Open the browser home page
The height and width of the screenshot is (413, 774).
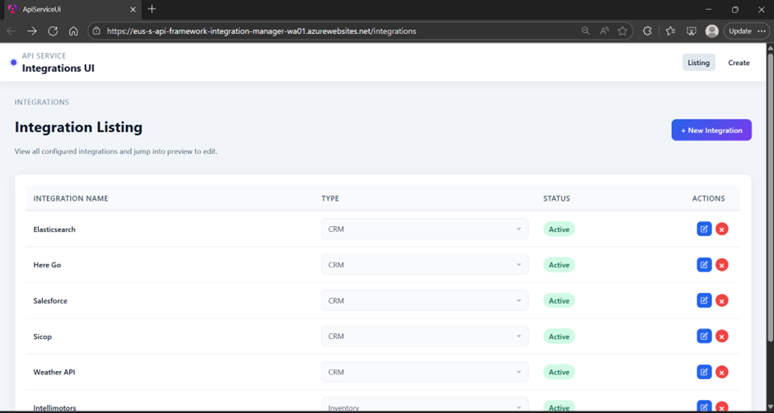pos(73,31)
